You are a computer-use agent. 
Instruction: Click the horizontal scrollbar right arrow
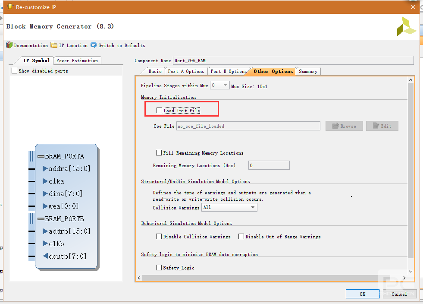[404, 278]
